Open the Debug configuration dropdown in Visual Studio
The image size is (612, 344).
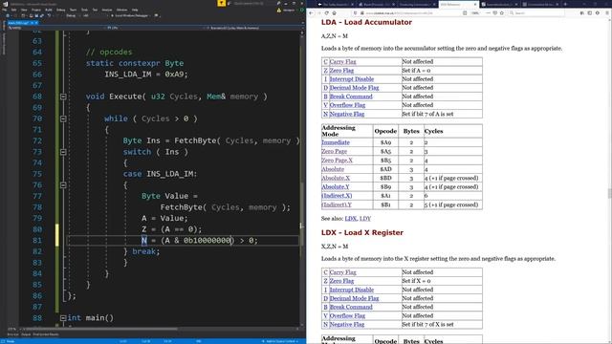pos(73,15)
